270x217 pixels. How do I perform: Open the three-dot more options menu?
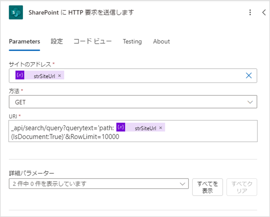250,12
